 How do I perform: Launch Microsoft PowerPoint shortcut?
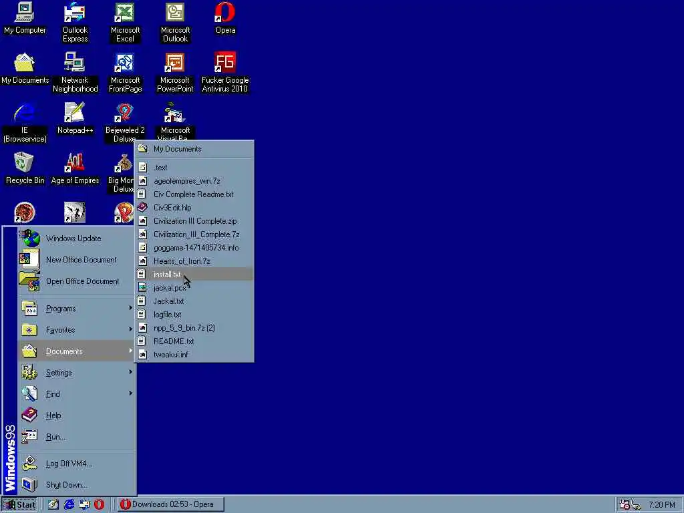(x=175, y=72)
